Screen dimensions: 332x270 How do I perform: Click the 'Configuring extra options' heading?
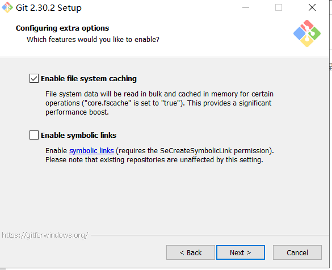62,28
